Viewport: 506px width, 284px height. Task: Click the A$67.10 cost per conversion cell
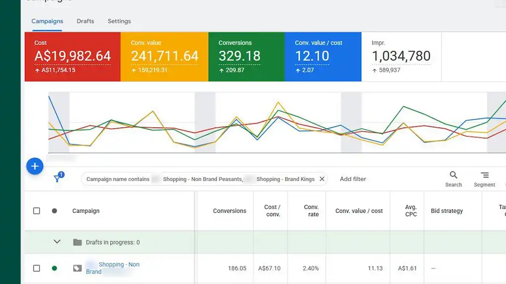(x=269, y=268)
